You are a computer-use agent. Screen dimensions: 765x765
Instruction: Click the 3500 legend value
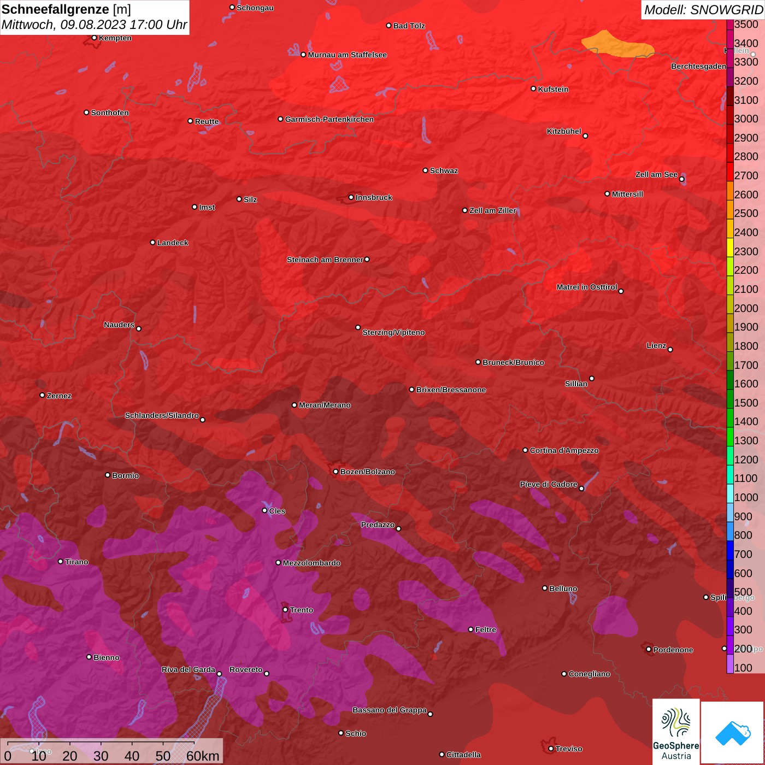coord(746,25)
